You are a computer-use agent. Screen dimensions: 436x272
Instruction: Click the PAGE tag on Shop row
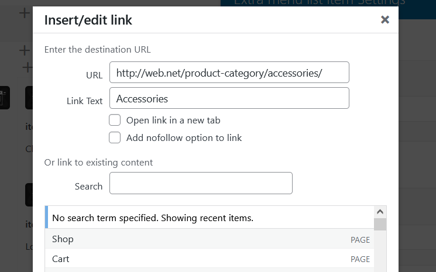[x=360, y=240]
